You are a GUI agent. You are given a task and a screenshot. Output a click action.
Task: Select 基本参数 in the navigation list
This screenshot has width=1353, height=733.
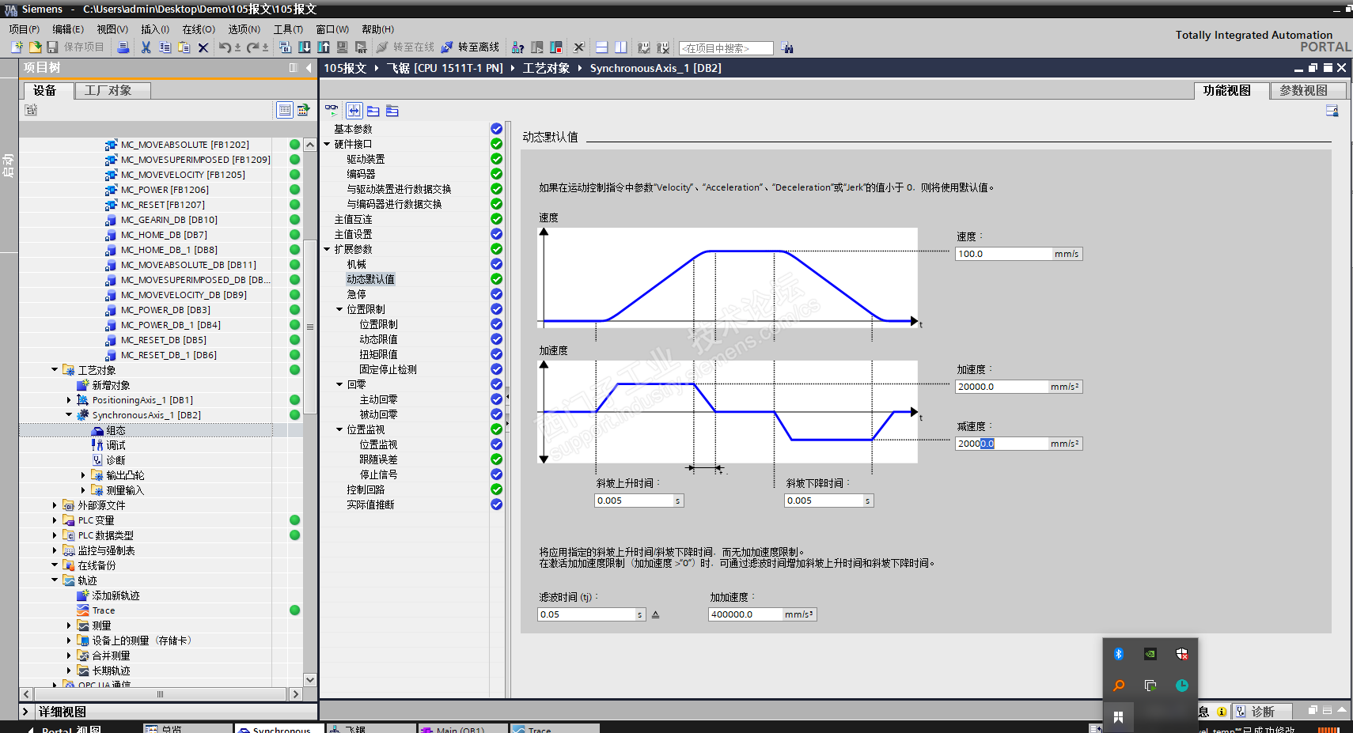coord(353,129)
